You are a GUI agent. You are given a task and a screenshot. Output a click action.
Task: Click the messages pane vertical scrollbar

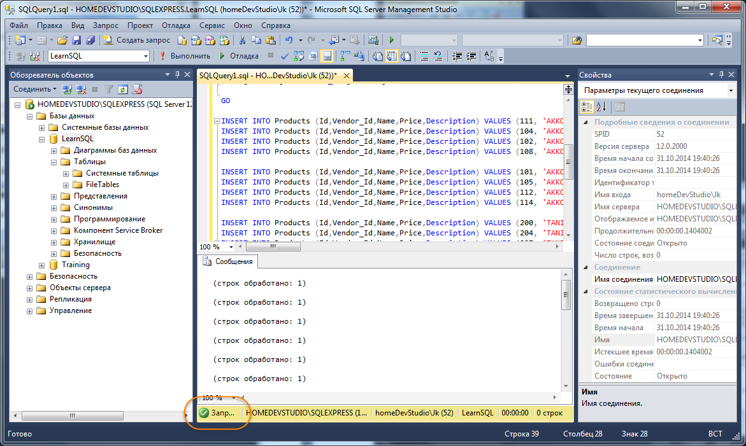point(566,330)
